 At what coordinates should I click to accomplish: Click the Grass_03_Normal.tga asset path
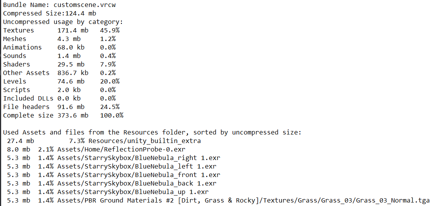click(244, 200)
